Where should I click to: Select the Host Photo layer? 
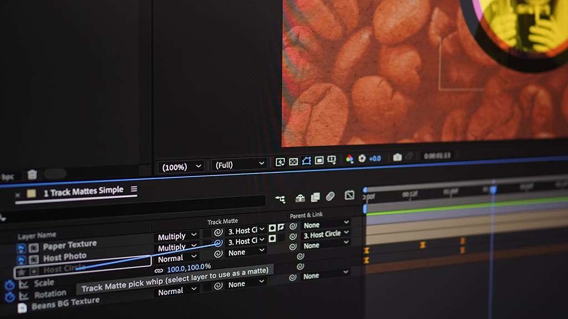point(64,258)
